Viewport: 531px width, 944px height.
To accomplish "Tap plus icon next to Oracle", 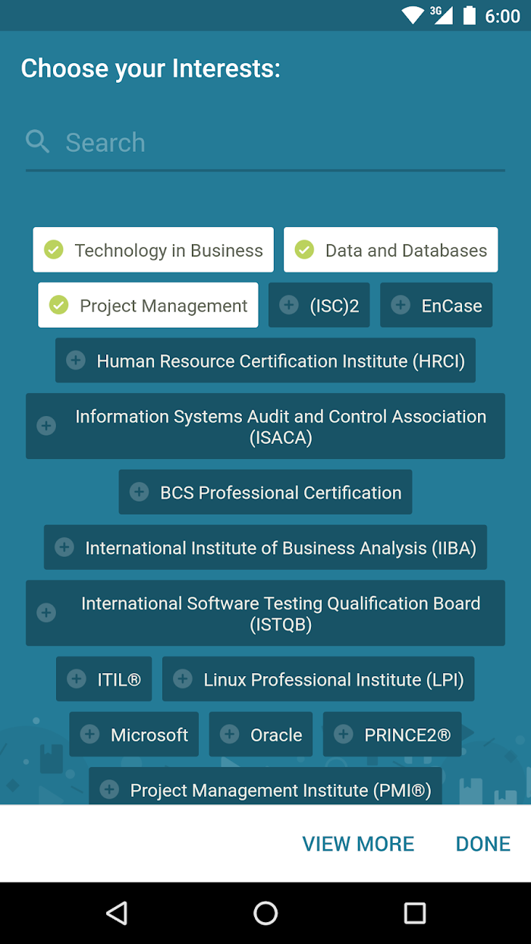I will [x=229, y=734].
